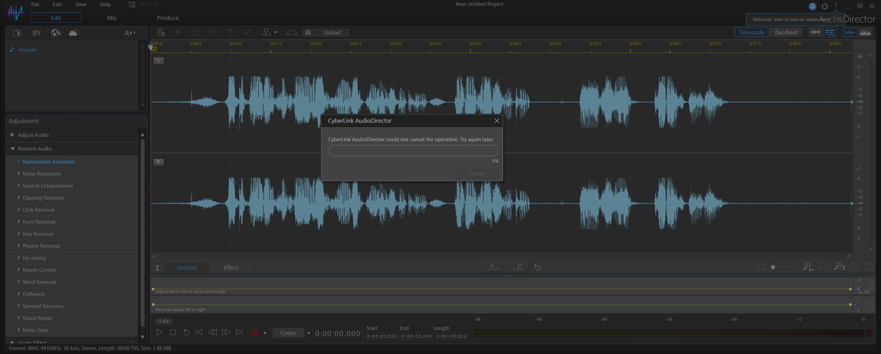This screenshot has width=881, height=354.
Task: Click the download from web globe icon
Action: [x=56, y=33]
